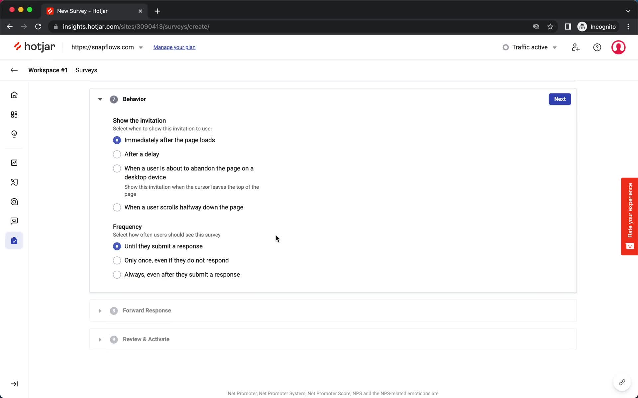
Task: Click the Behavior section title
Action: 134,99
